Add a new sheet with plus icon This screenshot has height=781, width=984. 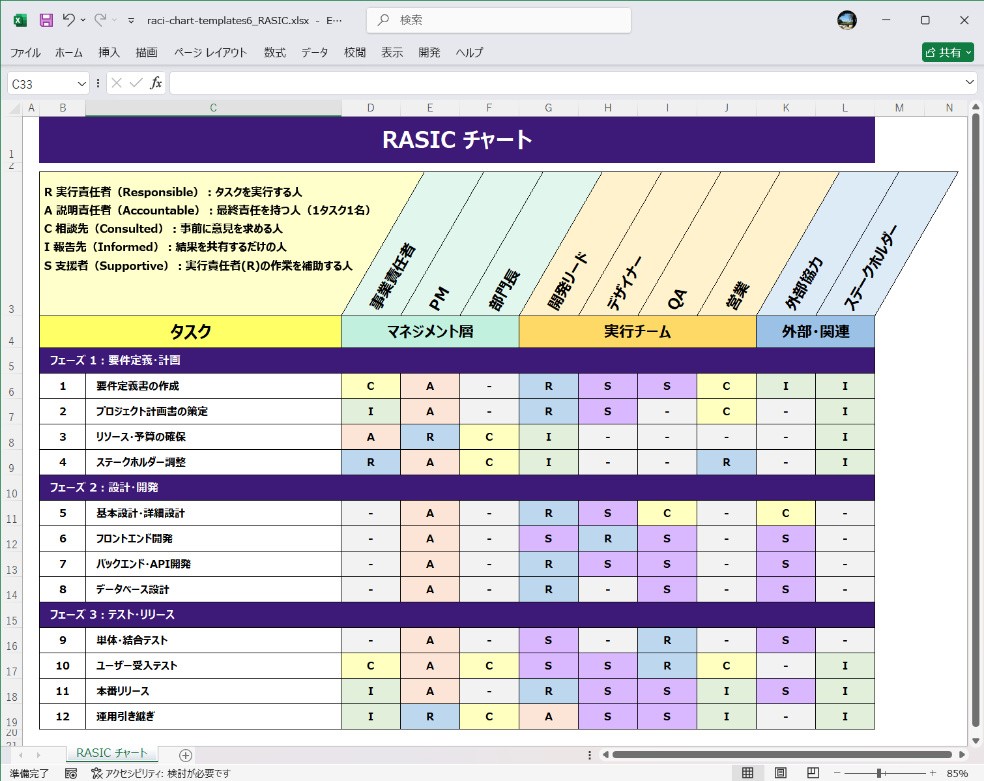186,755
